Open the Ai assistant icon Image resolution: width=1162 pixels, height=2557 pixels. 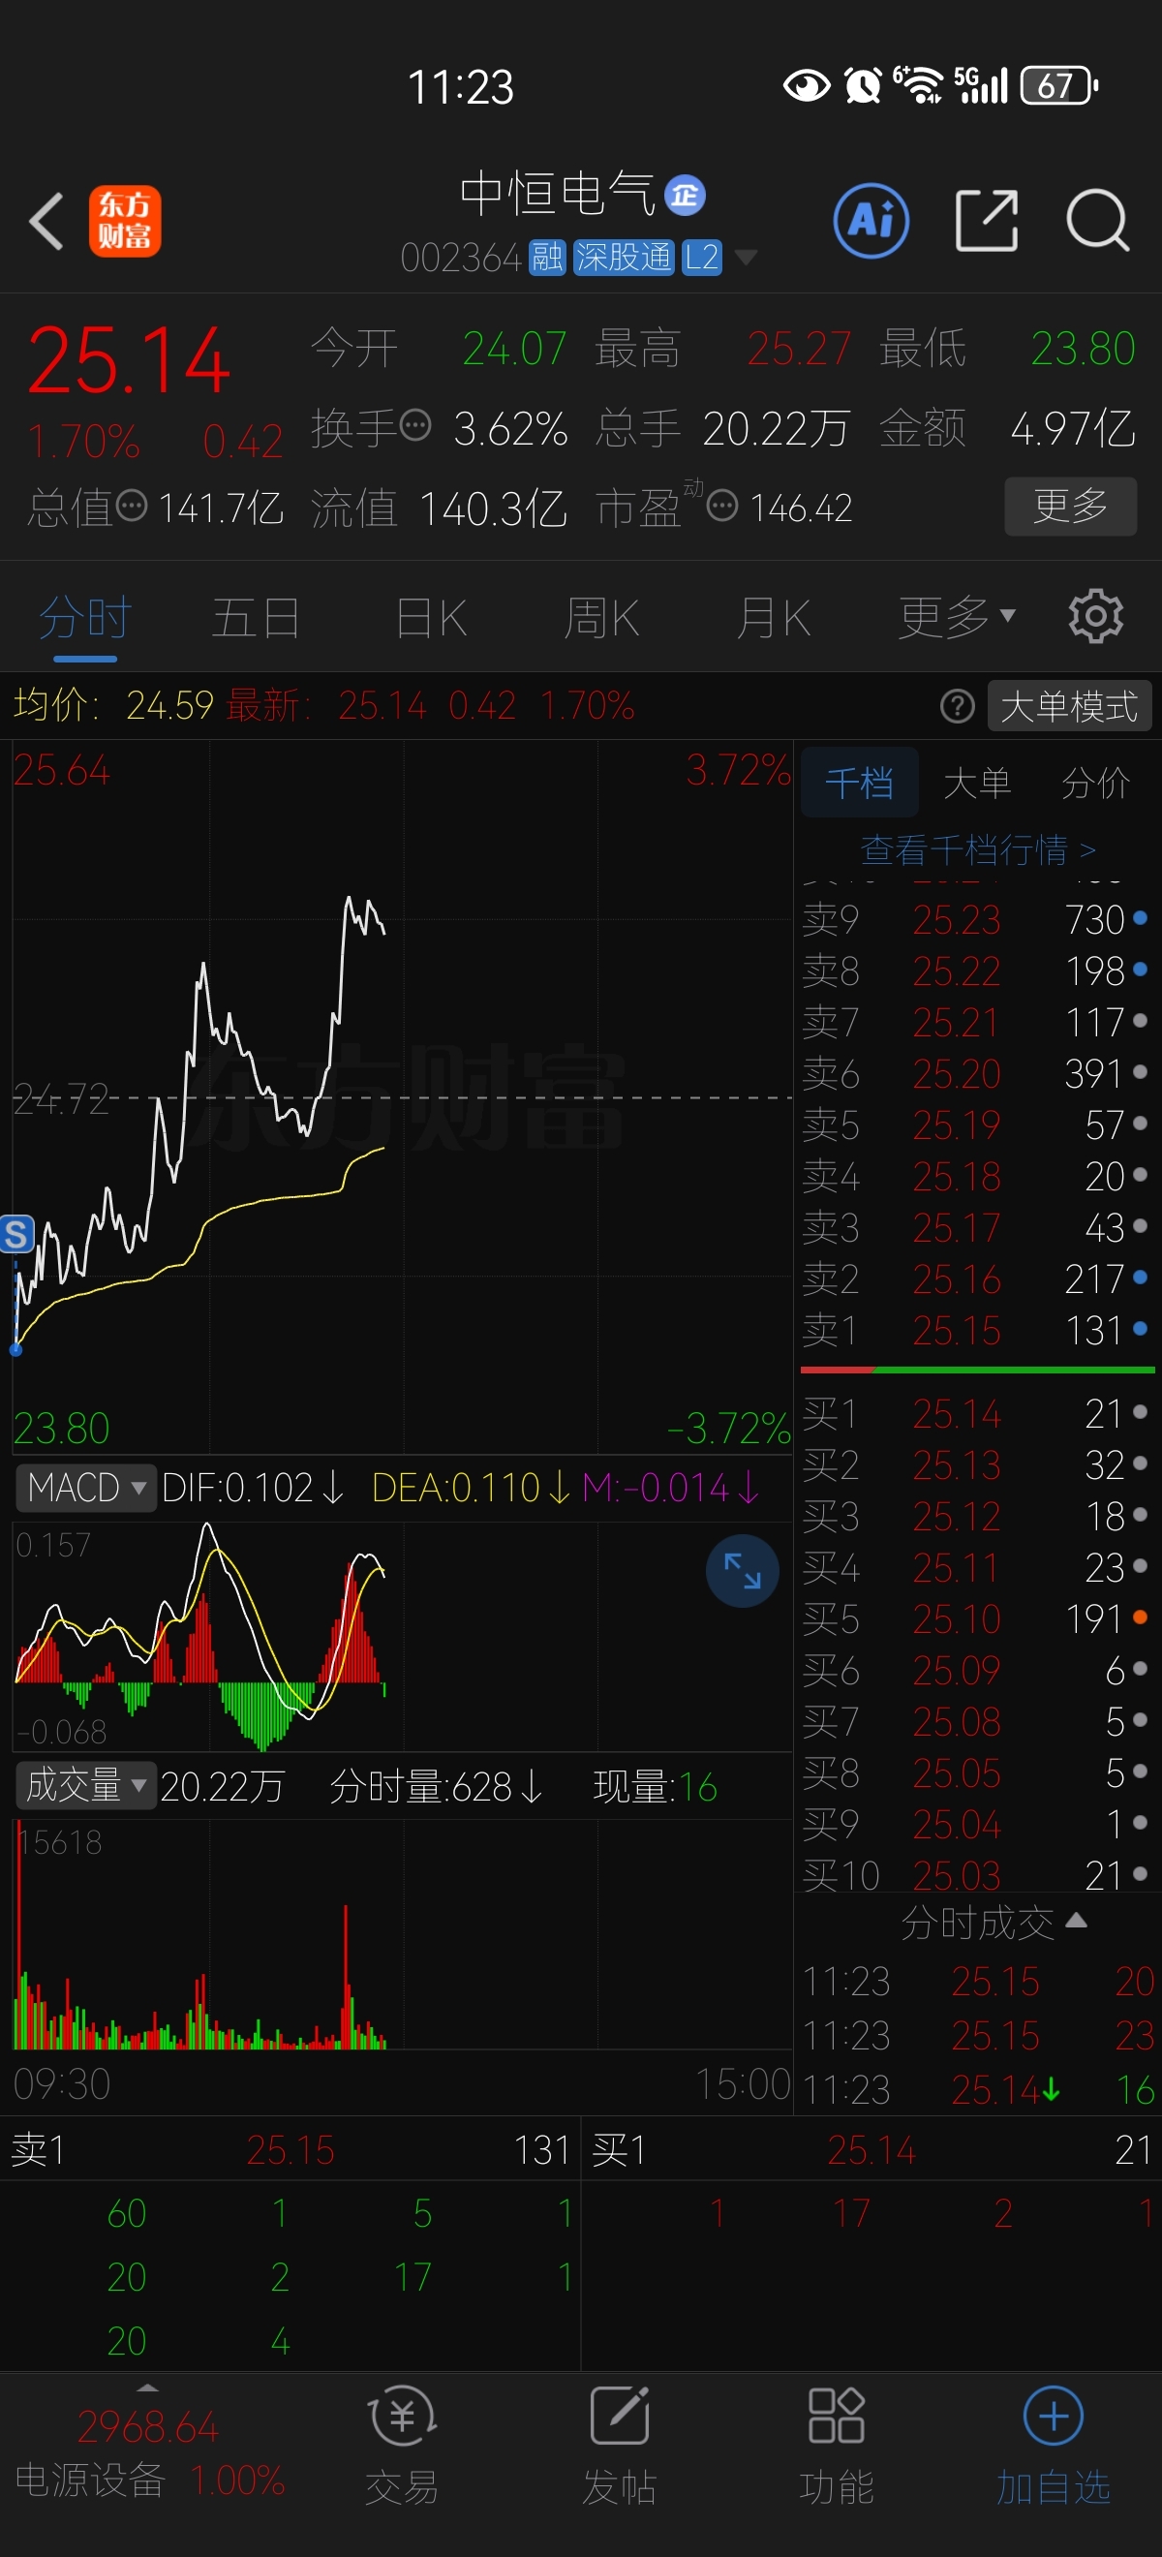coord(871,221)
